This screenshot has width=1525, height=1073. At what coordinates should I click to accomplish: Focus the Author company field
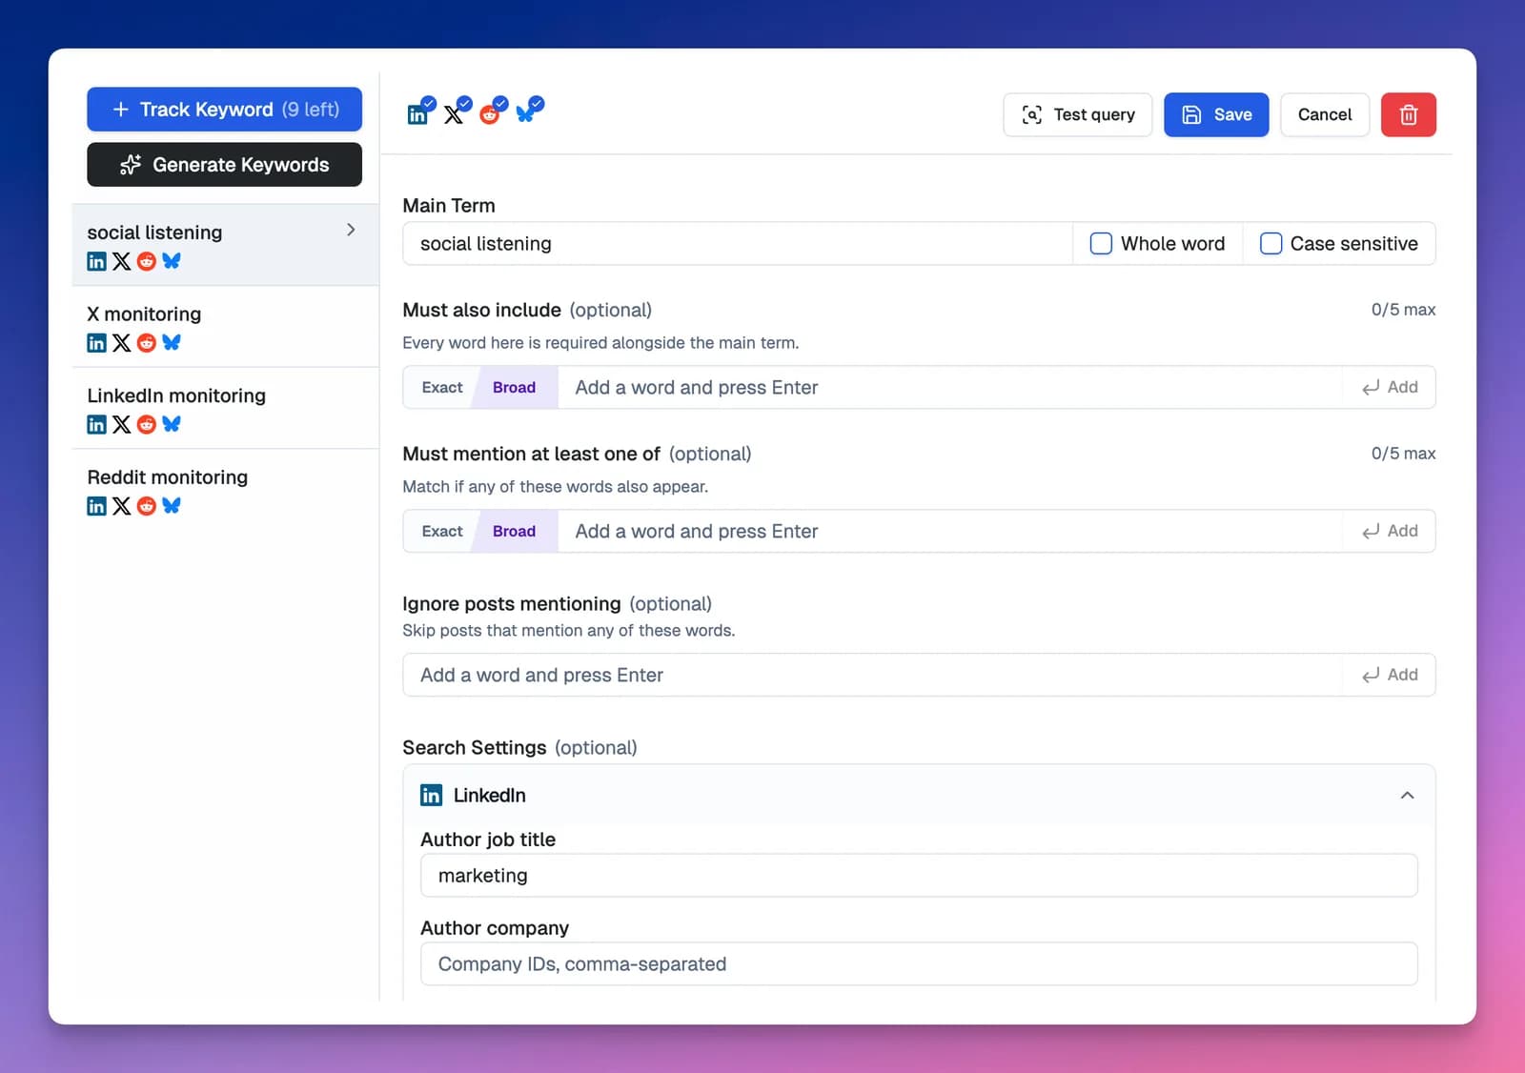[x=919, y=964]
